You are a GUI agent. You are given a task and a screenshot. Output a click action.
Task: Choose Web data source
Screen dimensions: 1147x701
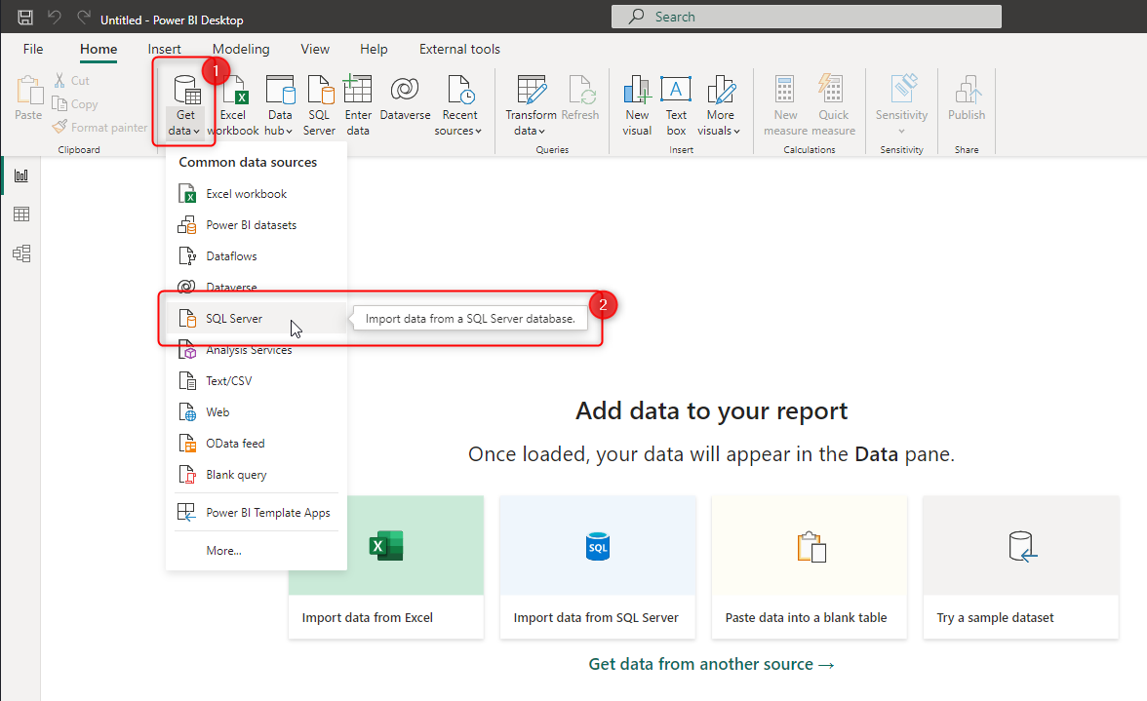[x=256, y=412]
